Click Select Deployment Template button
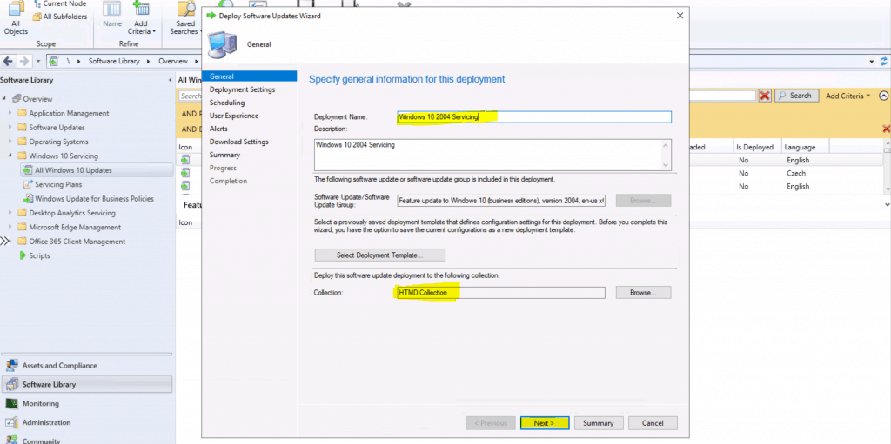 pos(379,255)
